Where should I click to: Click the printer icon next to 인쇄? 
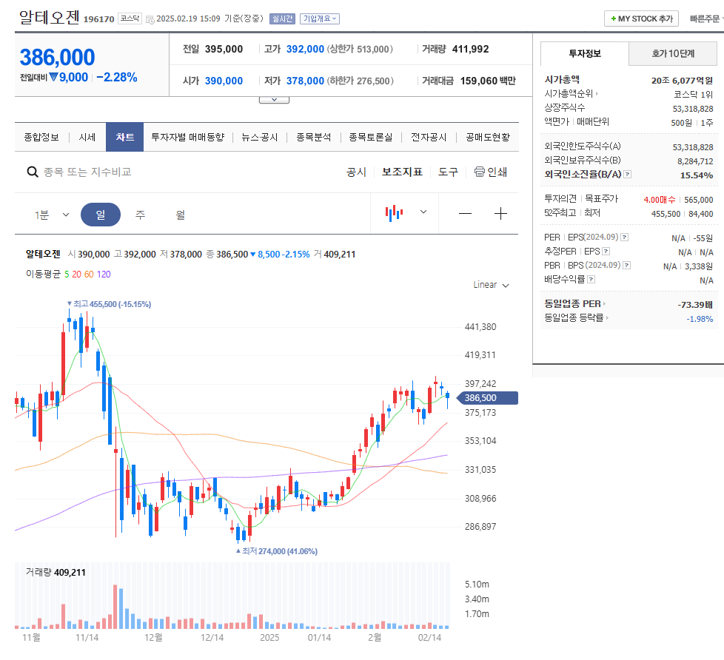(480, 172)
